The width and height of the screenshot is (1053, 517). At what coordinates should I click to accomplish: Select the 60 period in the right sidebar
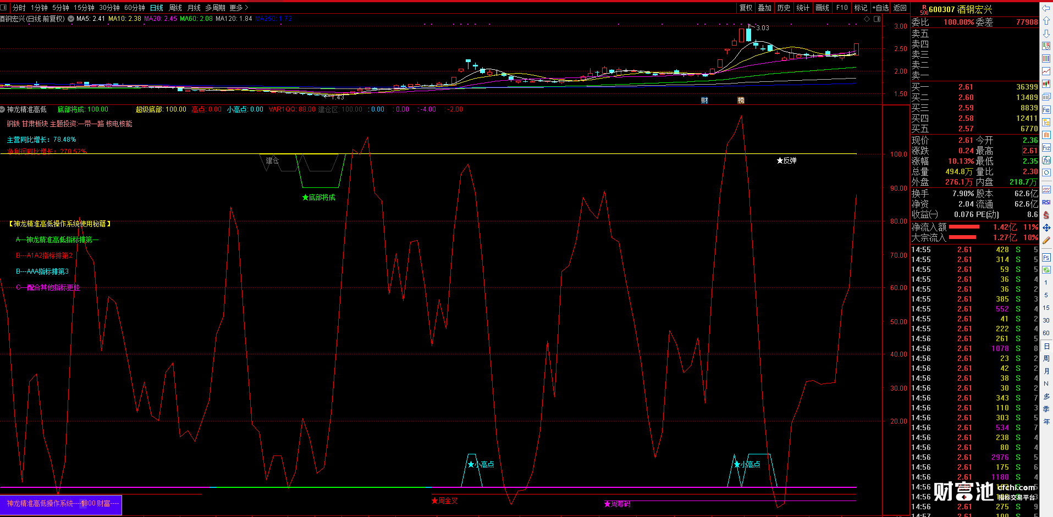pos(1046,333)
